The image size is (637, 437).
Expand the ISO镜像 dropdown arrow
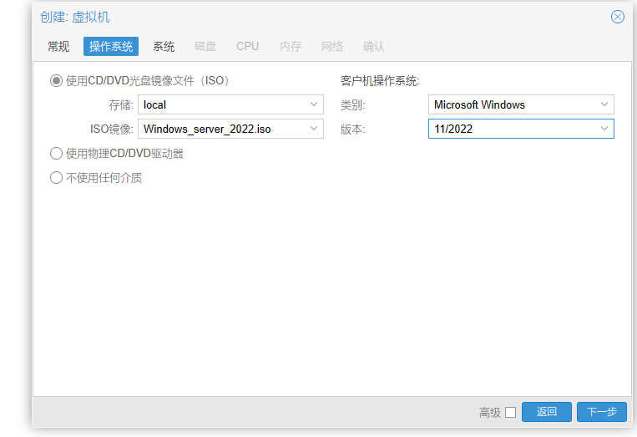(314, 129)
